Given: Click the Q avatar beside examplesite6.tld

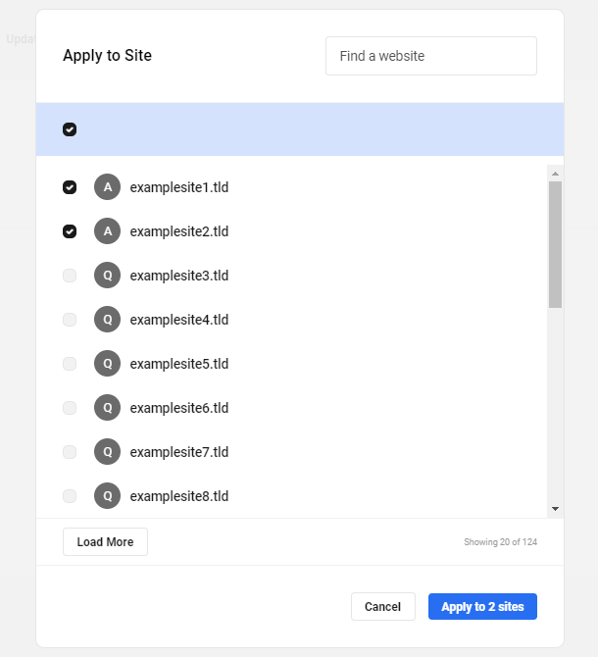Looking at the screenshot, I should (107, 408).
